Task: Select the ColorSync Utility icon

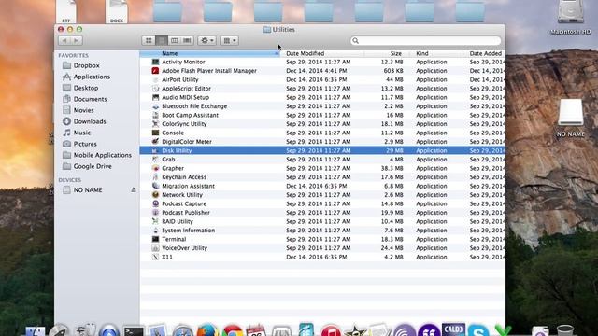Action: point(155,124)
